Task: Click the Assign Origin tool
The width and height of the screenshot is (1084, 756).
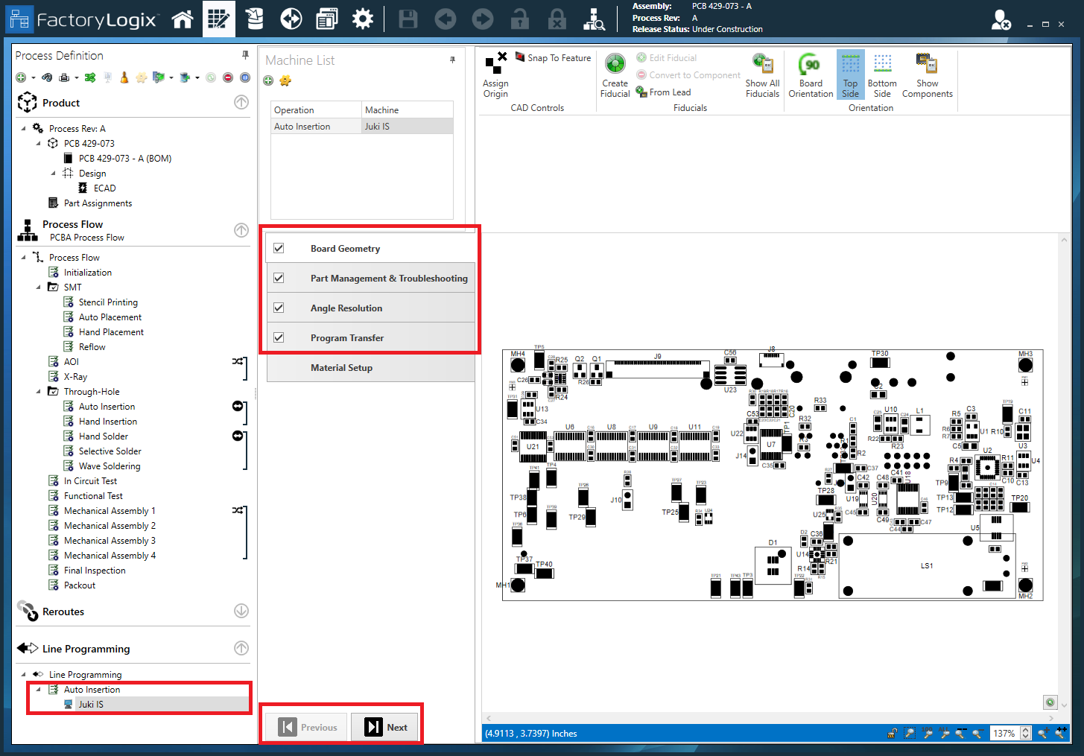Action: tap(495, 75)
